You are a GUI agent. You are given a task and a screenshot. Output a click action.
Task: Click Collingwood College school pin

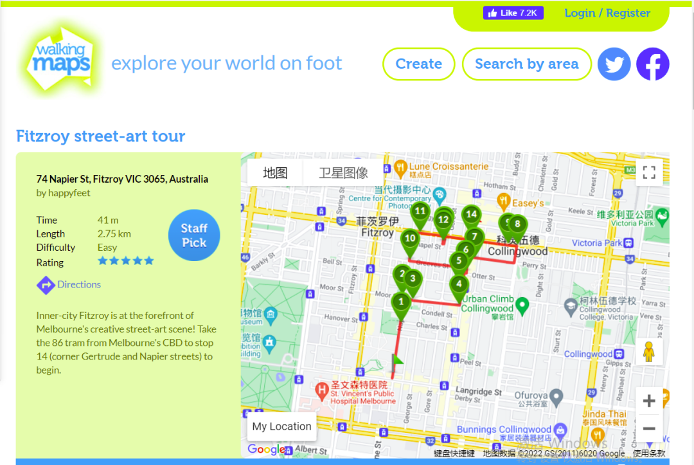click(x=571, y=307)
